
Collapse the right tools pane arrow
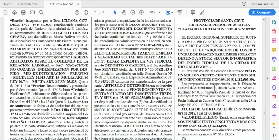click(x=267, y=78)
